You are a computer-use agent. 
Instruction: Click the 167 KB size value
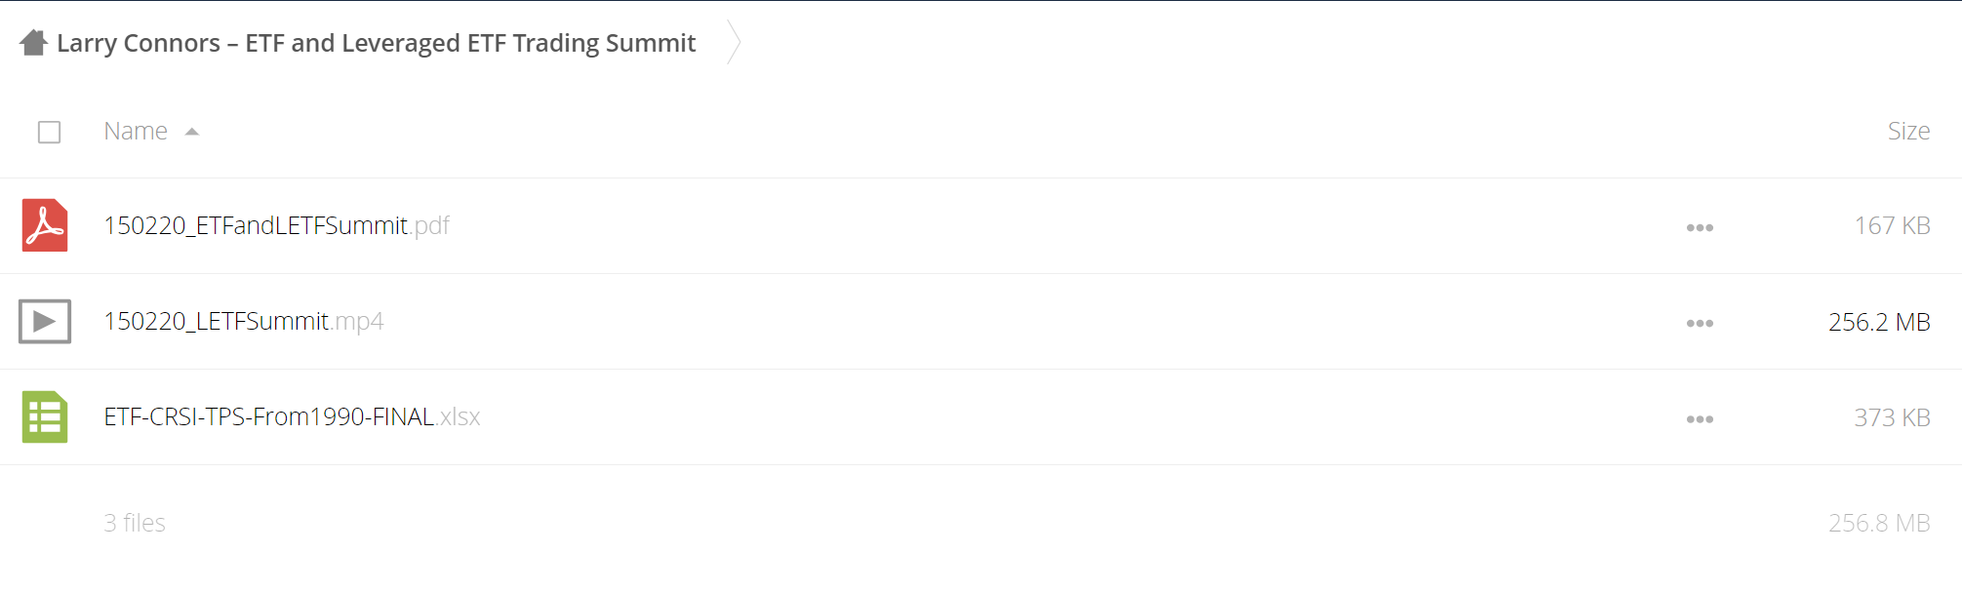tap(1892, 225)
